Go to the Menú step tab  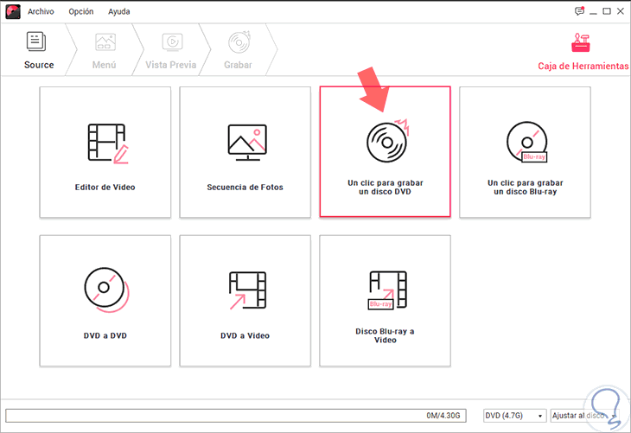pos(105,50)
